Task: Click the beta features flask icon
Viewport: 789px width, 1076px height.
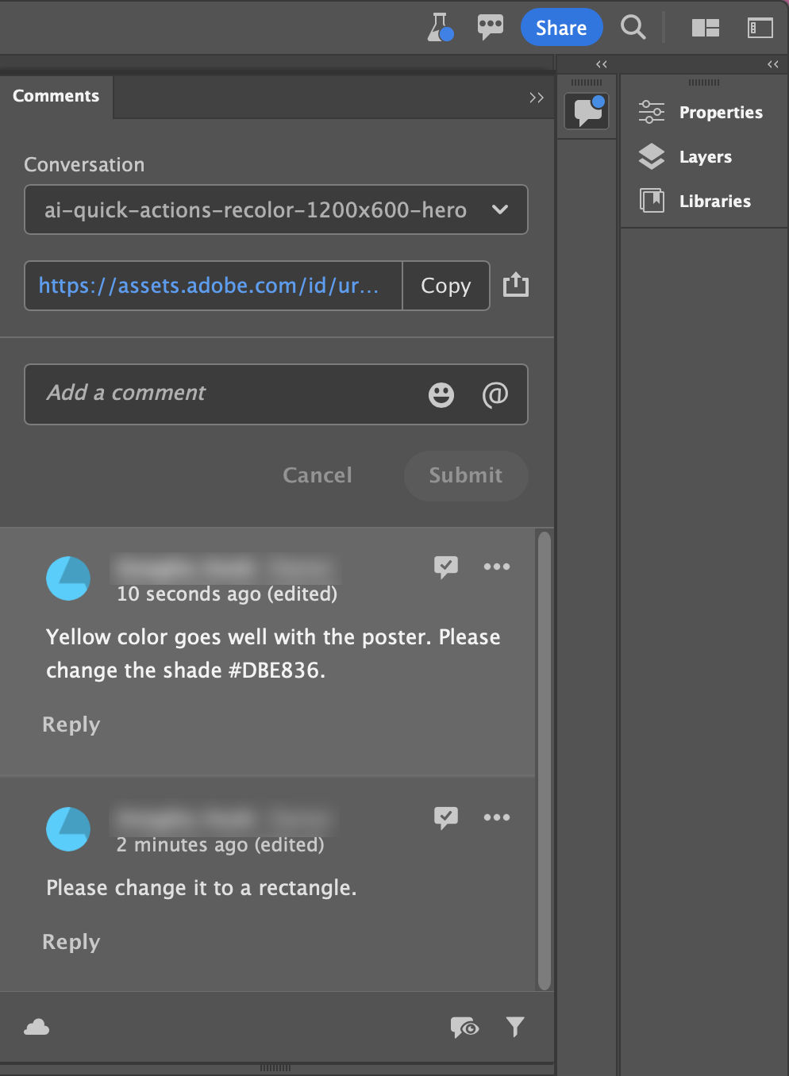Action: click(440, 27)
